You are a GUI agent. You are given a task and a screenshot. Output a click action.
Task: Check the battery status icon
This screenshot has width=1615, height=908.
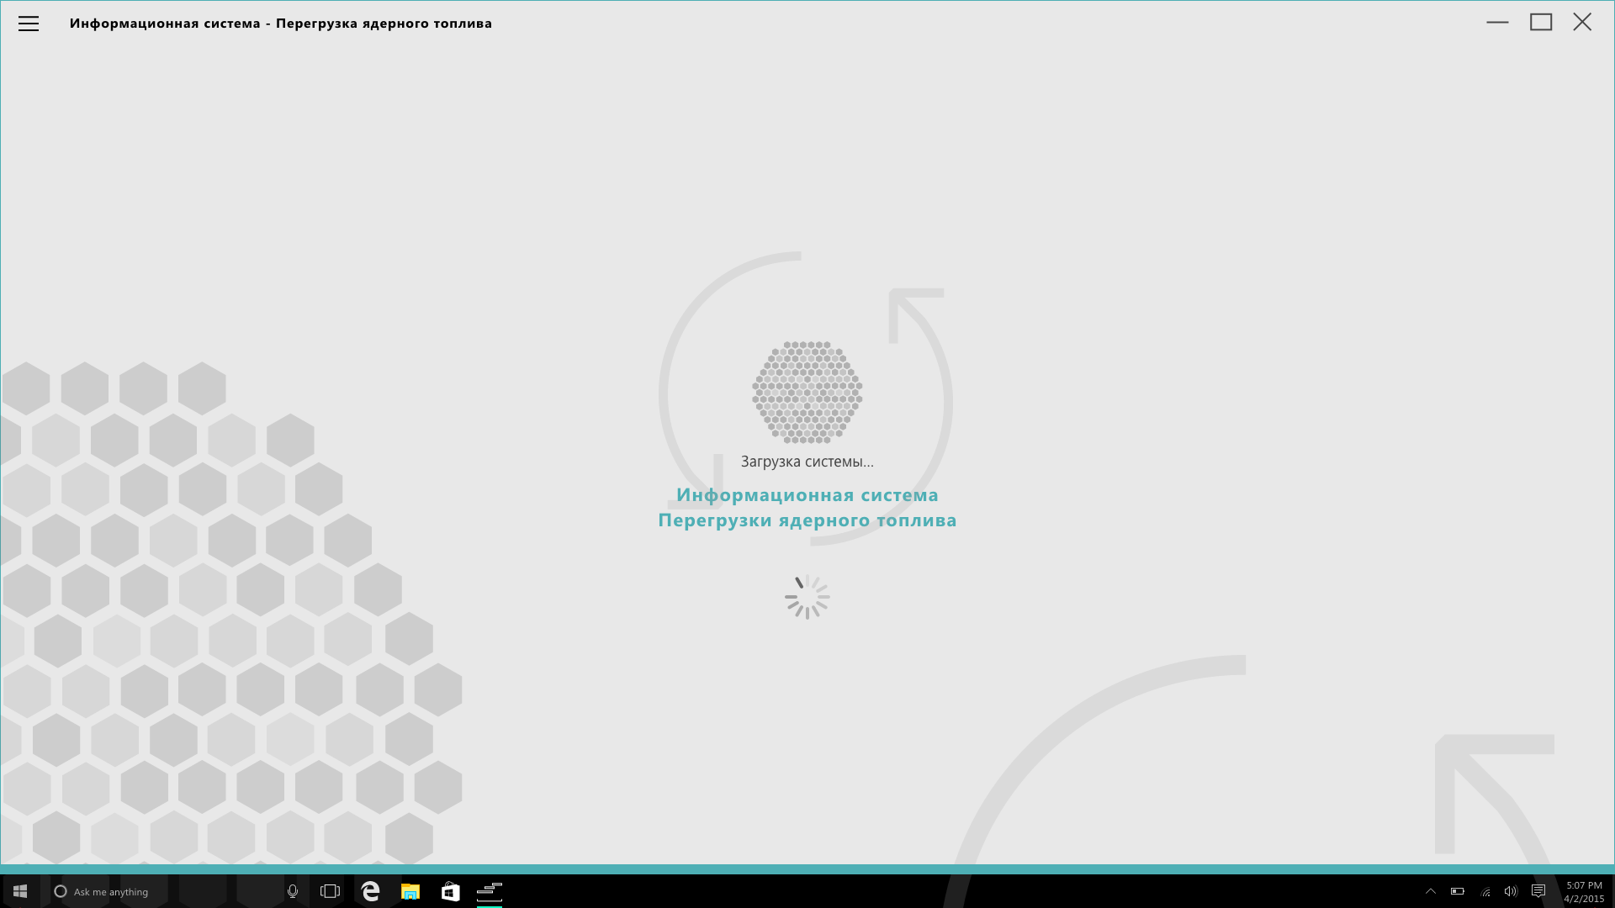coord(1458,891)
